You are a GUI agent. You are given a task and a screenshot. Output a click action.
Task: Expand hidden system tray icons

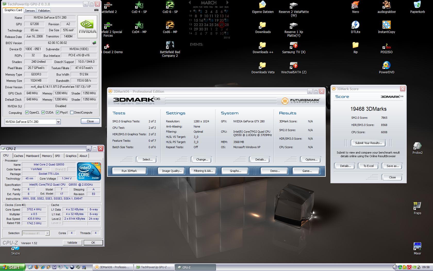pos(395,267)
